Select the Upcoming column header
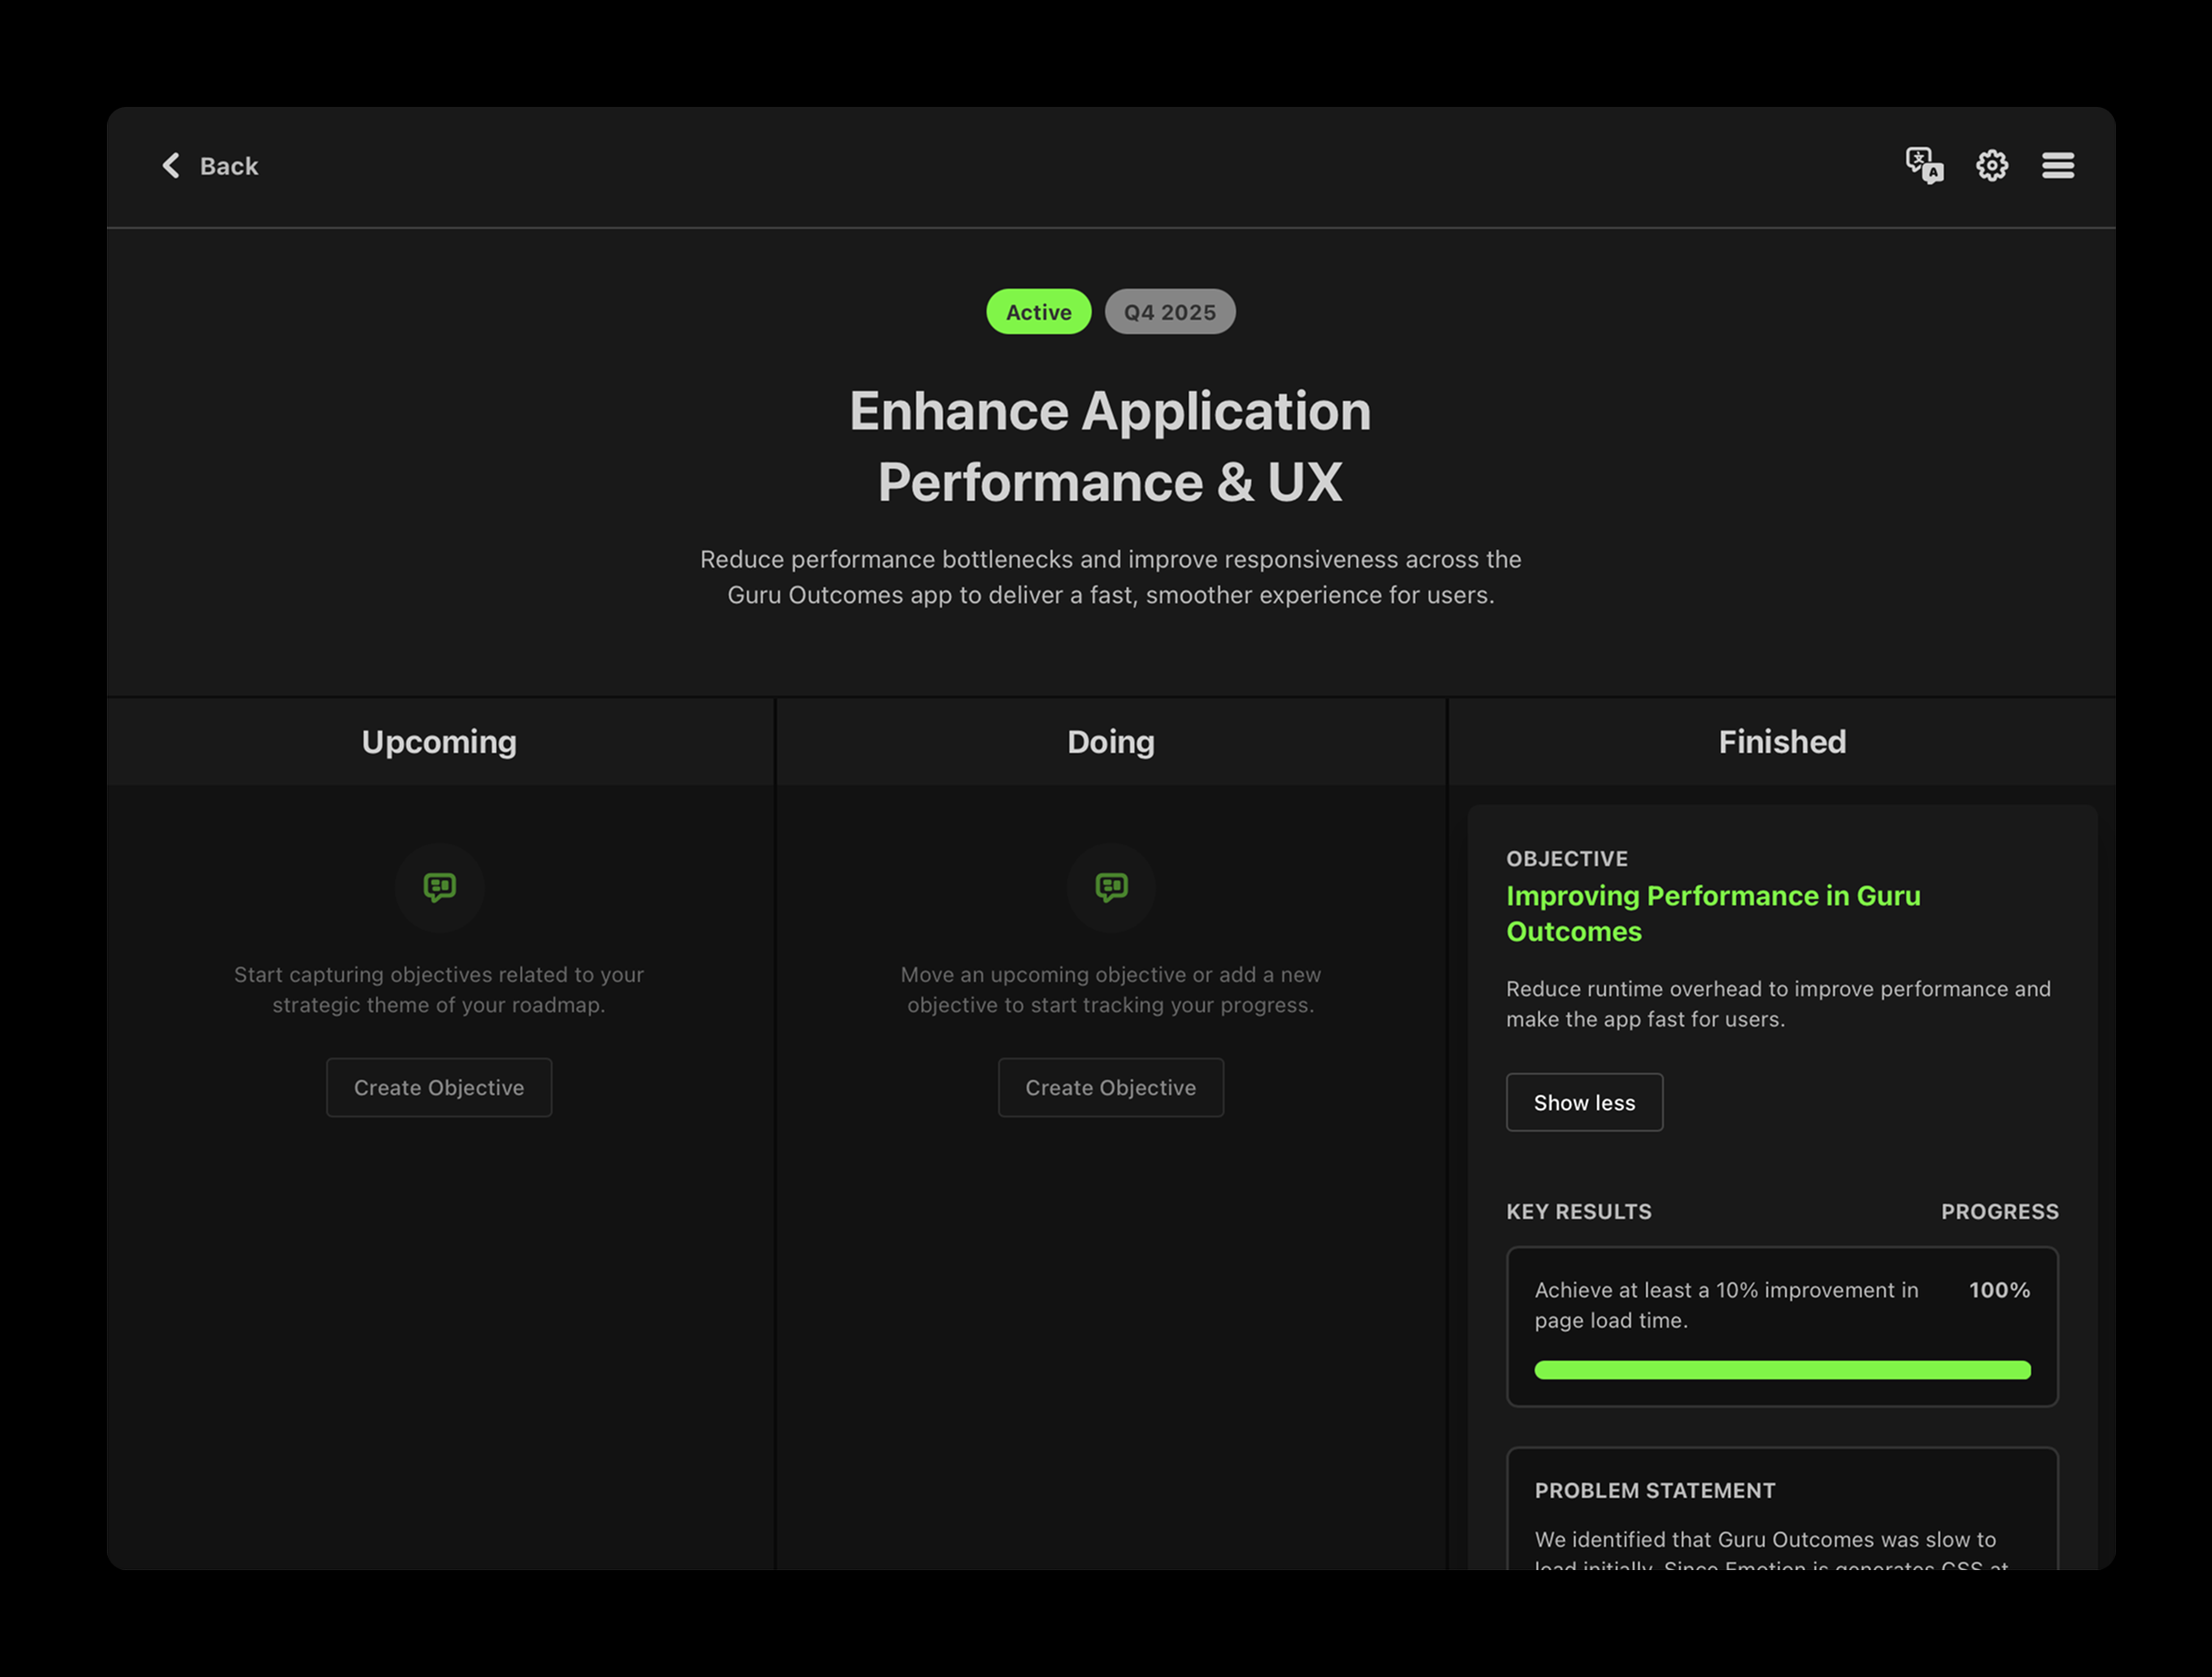The width and height of the screenshot is (2212, 1677). point(439,742)
